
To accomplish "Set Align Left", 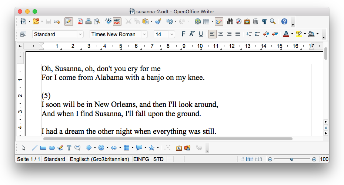I will [x=212, y=34].
